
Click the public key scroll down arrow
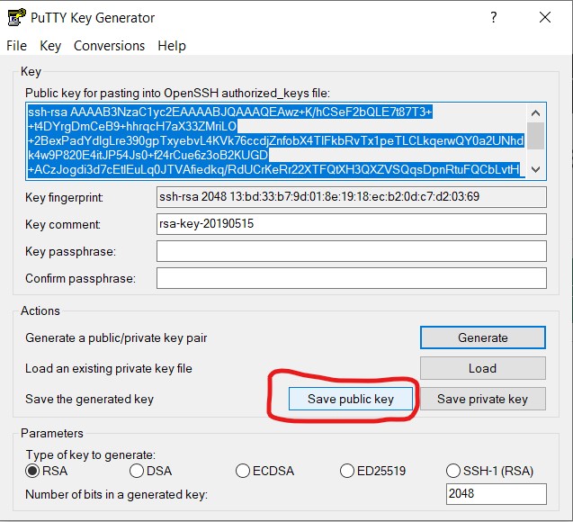point(536,169)
